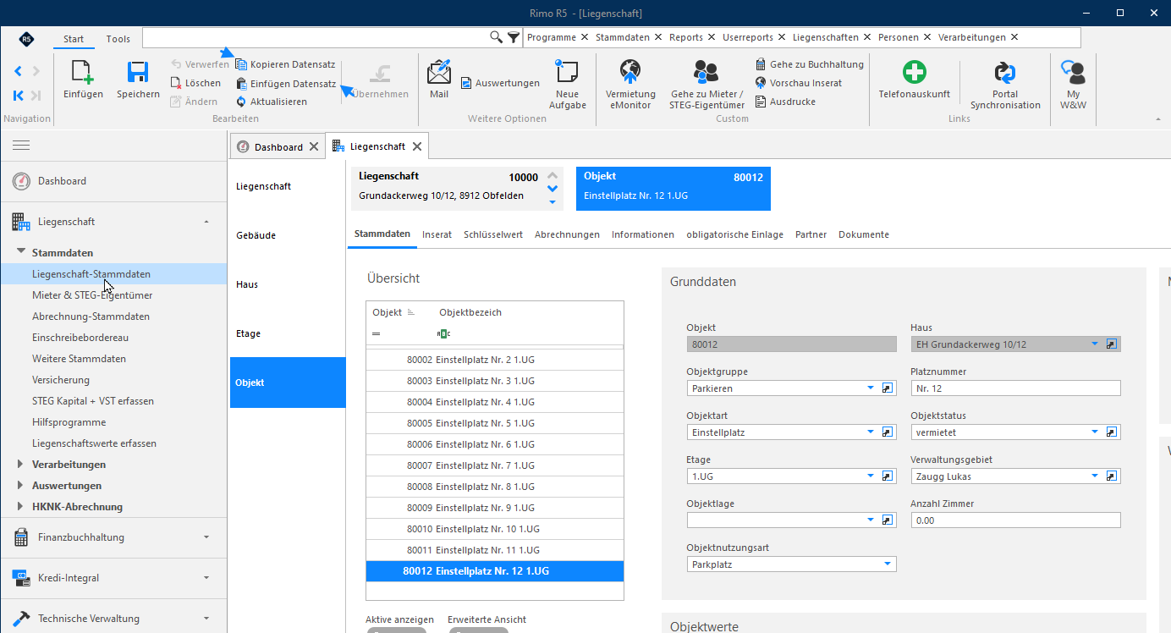Click Einfügen Datensatz in the ribbon
Screen dimensions: 1171x633
click(x=285, y=84)
